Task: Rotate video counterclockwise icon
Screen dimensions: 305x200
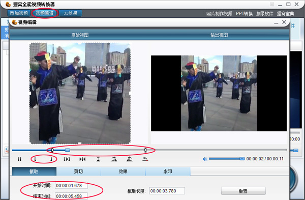Action: coord(130,159)
